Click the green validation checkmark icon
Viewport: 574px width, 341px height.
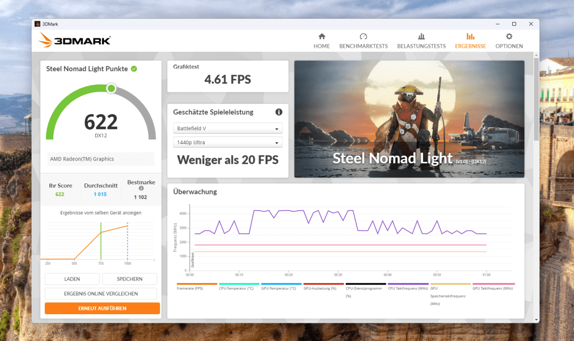[x=134, y=68]
